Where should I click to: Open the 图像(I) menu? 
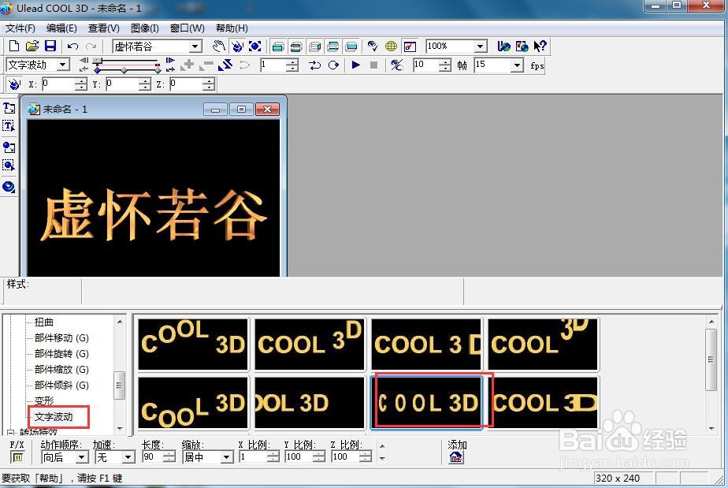[x=145, y=28]
